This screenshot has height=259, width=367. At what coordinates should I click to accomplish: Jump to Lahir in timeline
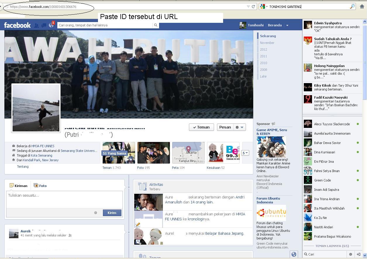click(263, 76)
